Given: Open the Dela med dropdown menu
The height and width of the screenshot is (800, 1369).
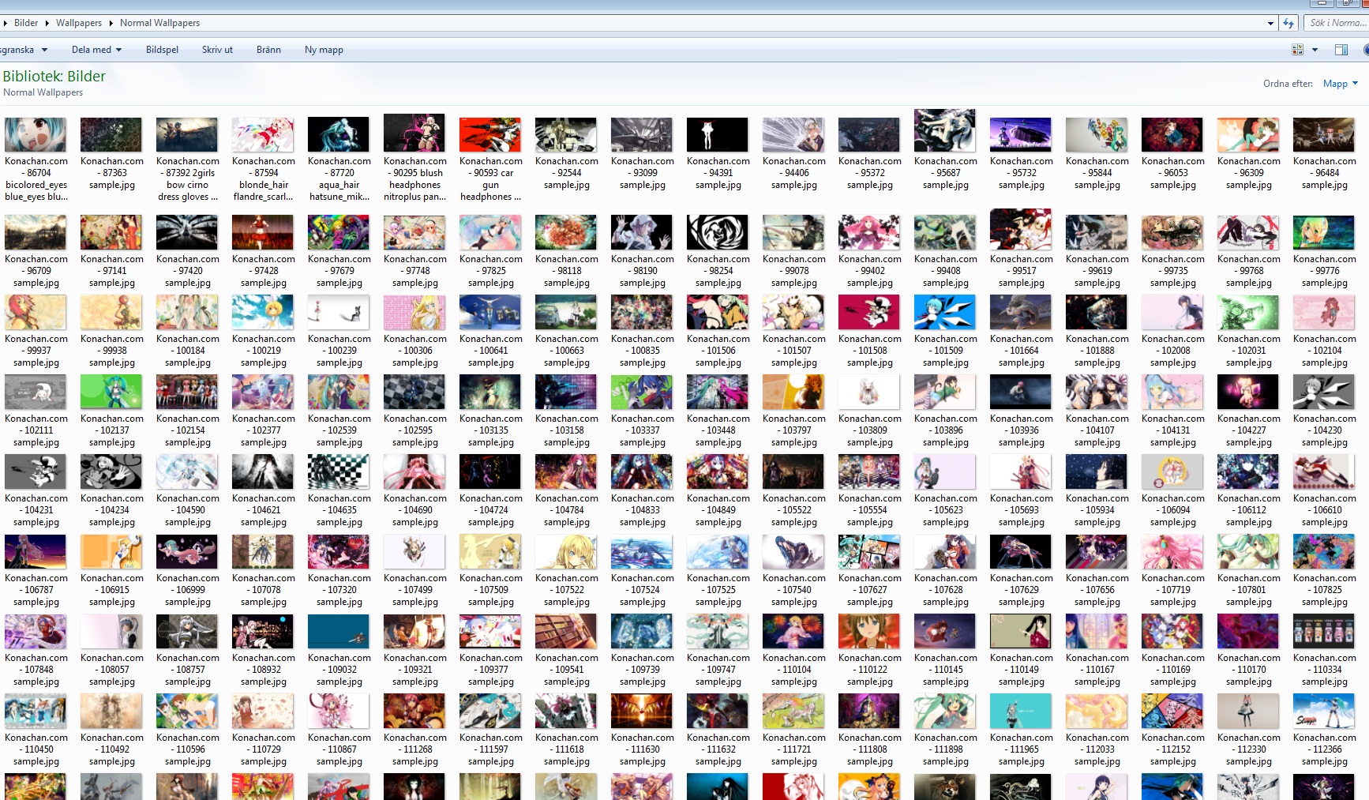Looking at the screenshot, I should [96, 50].
